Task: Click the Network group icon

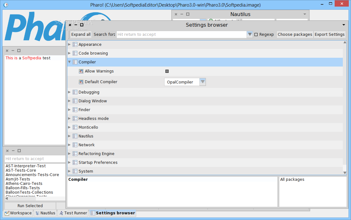Action: 75,145
